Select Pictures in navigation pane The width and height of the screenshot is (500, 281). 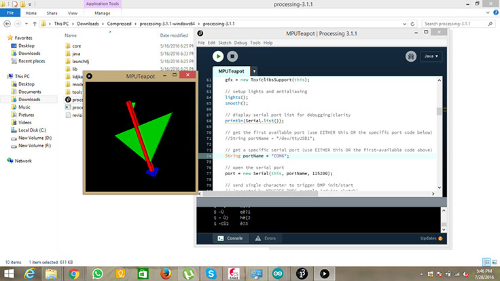tap(26, 115)
